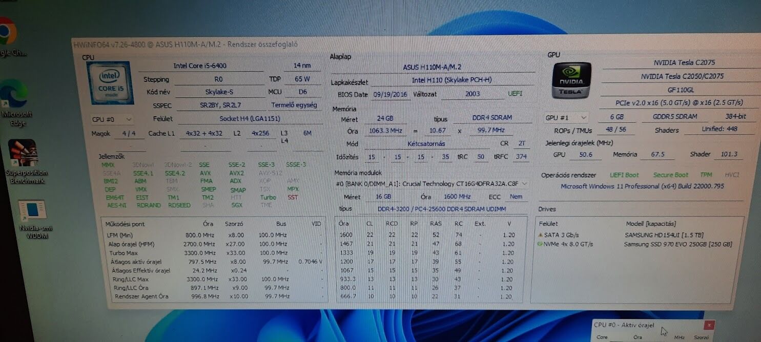The image size is (761, 342).
Task: Open the Google Chrome desktop icon
Action: click(x=9, y=37)
